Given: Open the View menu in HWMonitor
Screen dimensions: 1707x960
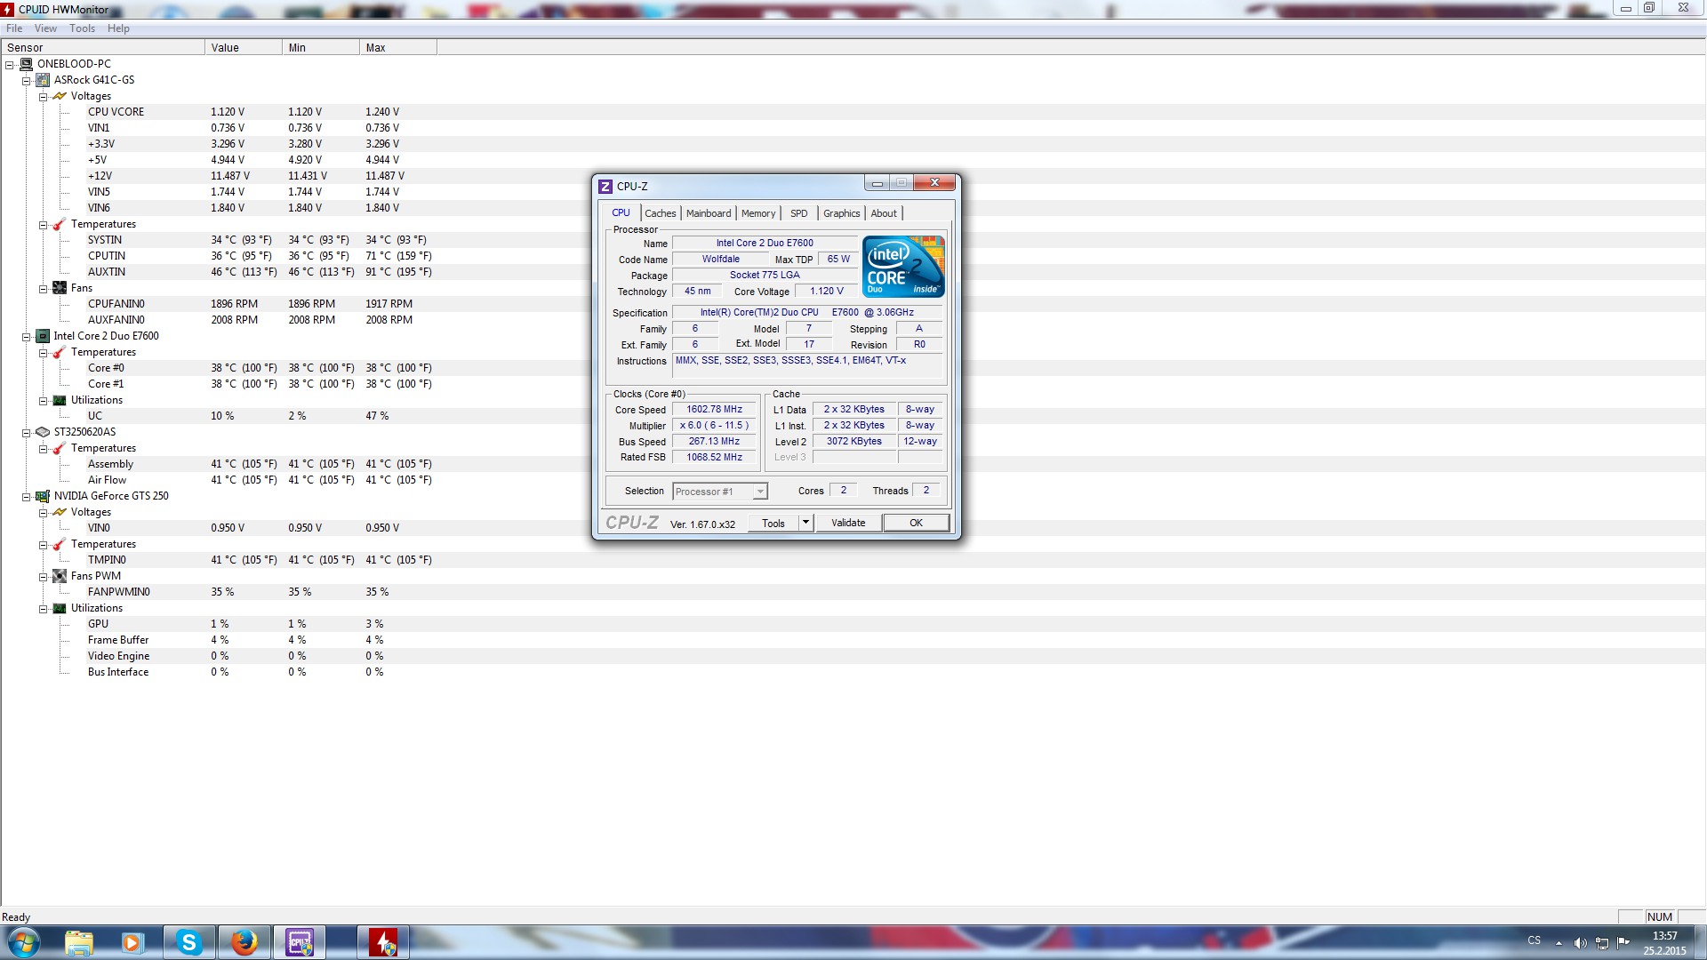Looking at the screenshot, I should point(45,28).
